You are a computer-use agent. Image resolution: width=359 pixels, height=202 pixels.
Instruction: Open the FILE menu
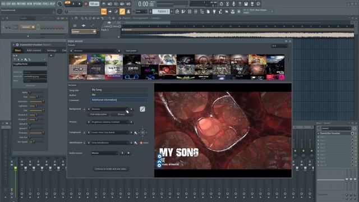coord(3,4)
